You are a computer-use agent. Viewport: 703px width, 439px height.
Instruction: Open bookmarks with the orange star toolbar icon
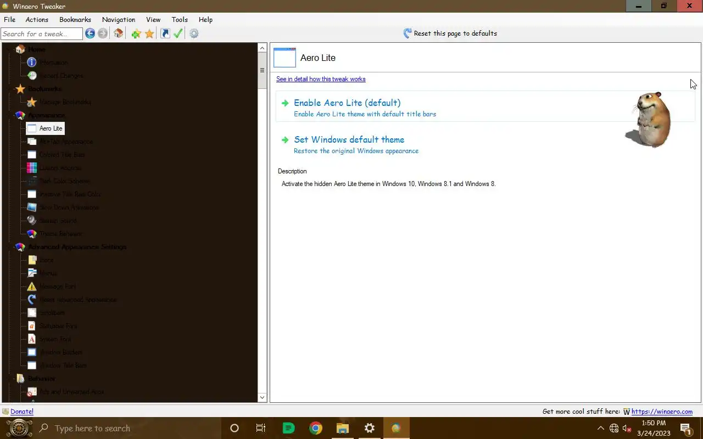149,33
